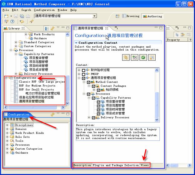Image resolution: width=195 pixels, height=175 pixels.
Task: Click the Open Perspective icon
Action: point(117,16)
